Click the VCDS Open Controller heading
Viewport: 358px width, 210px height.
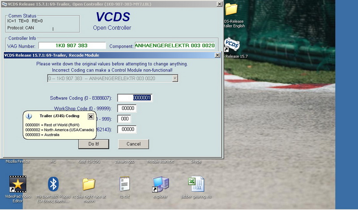tap(112, 21)
